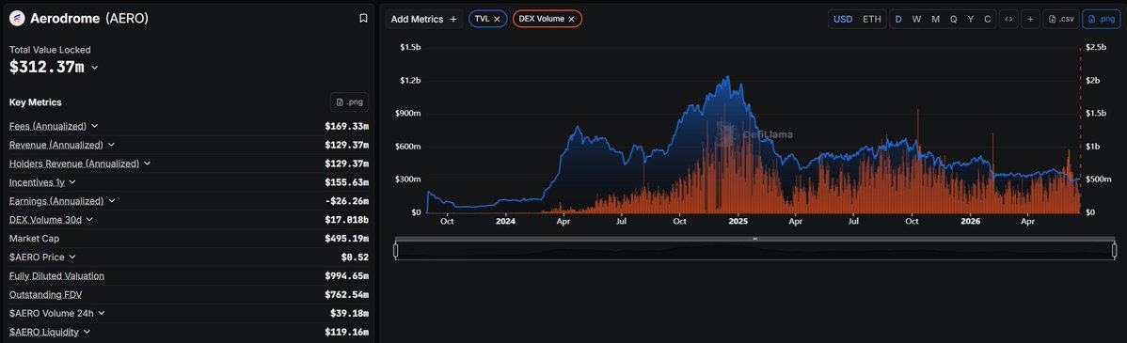Download chart data as .csv

1060,20
